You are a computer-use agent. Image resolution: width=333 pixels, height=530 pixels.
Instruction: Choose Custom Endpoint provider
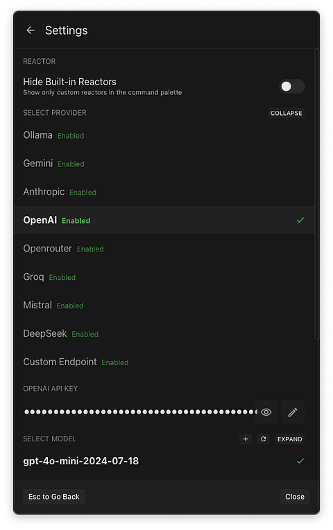164,362
